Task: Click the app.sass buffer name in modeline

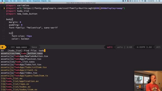Action: [21, 47]
